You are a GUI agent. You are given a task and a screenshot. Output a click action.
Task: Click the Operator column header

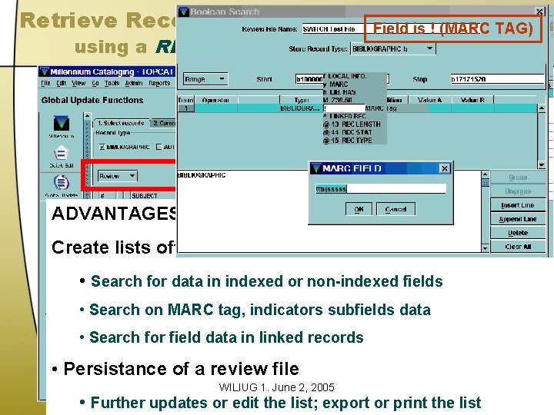(x=215, y=100)
